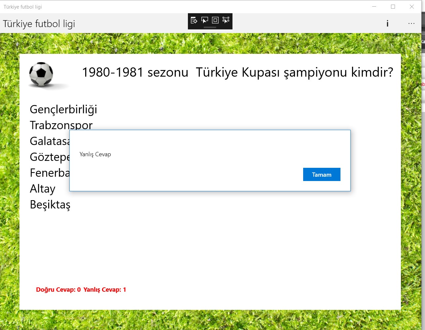Screen dimensions: 425x330
Task: Activate the select element cursor debug icon
Action: point(205,20)
